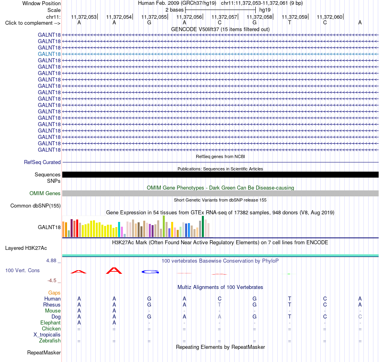This screenshot has width=379, height=362.
Task: Select the Chicken alignment row label
Action: pos(51,328)
